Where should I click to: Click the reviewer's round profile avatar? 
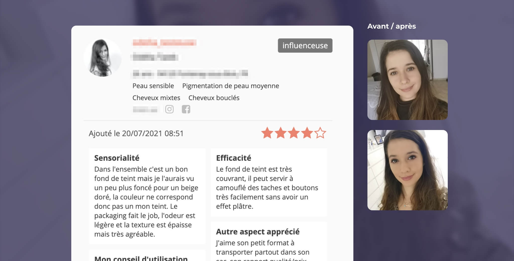pyautogui.click(x=103, y=58)
